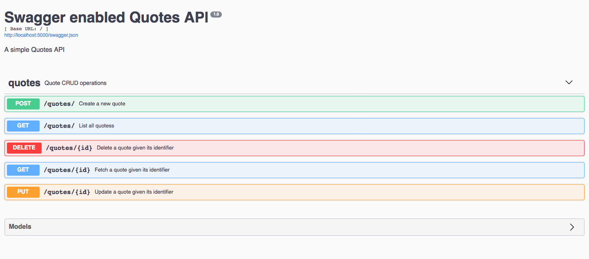
Task: Click the /quotes/{id} path of the DELETE endpoint
Action: 69,148
